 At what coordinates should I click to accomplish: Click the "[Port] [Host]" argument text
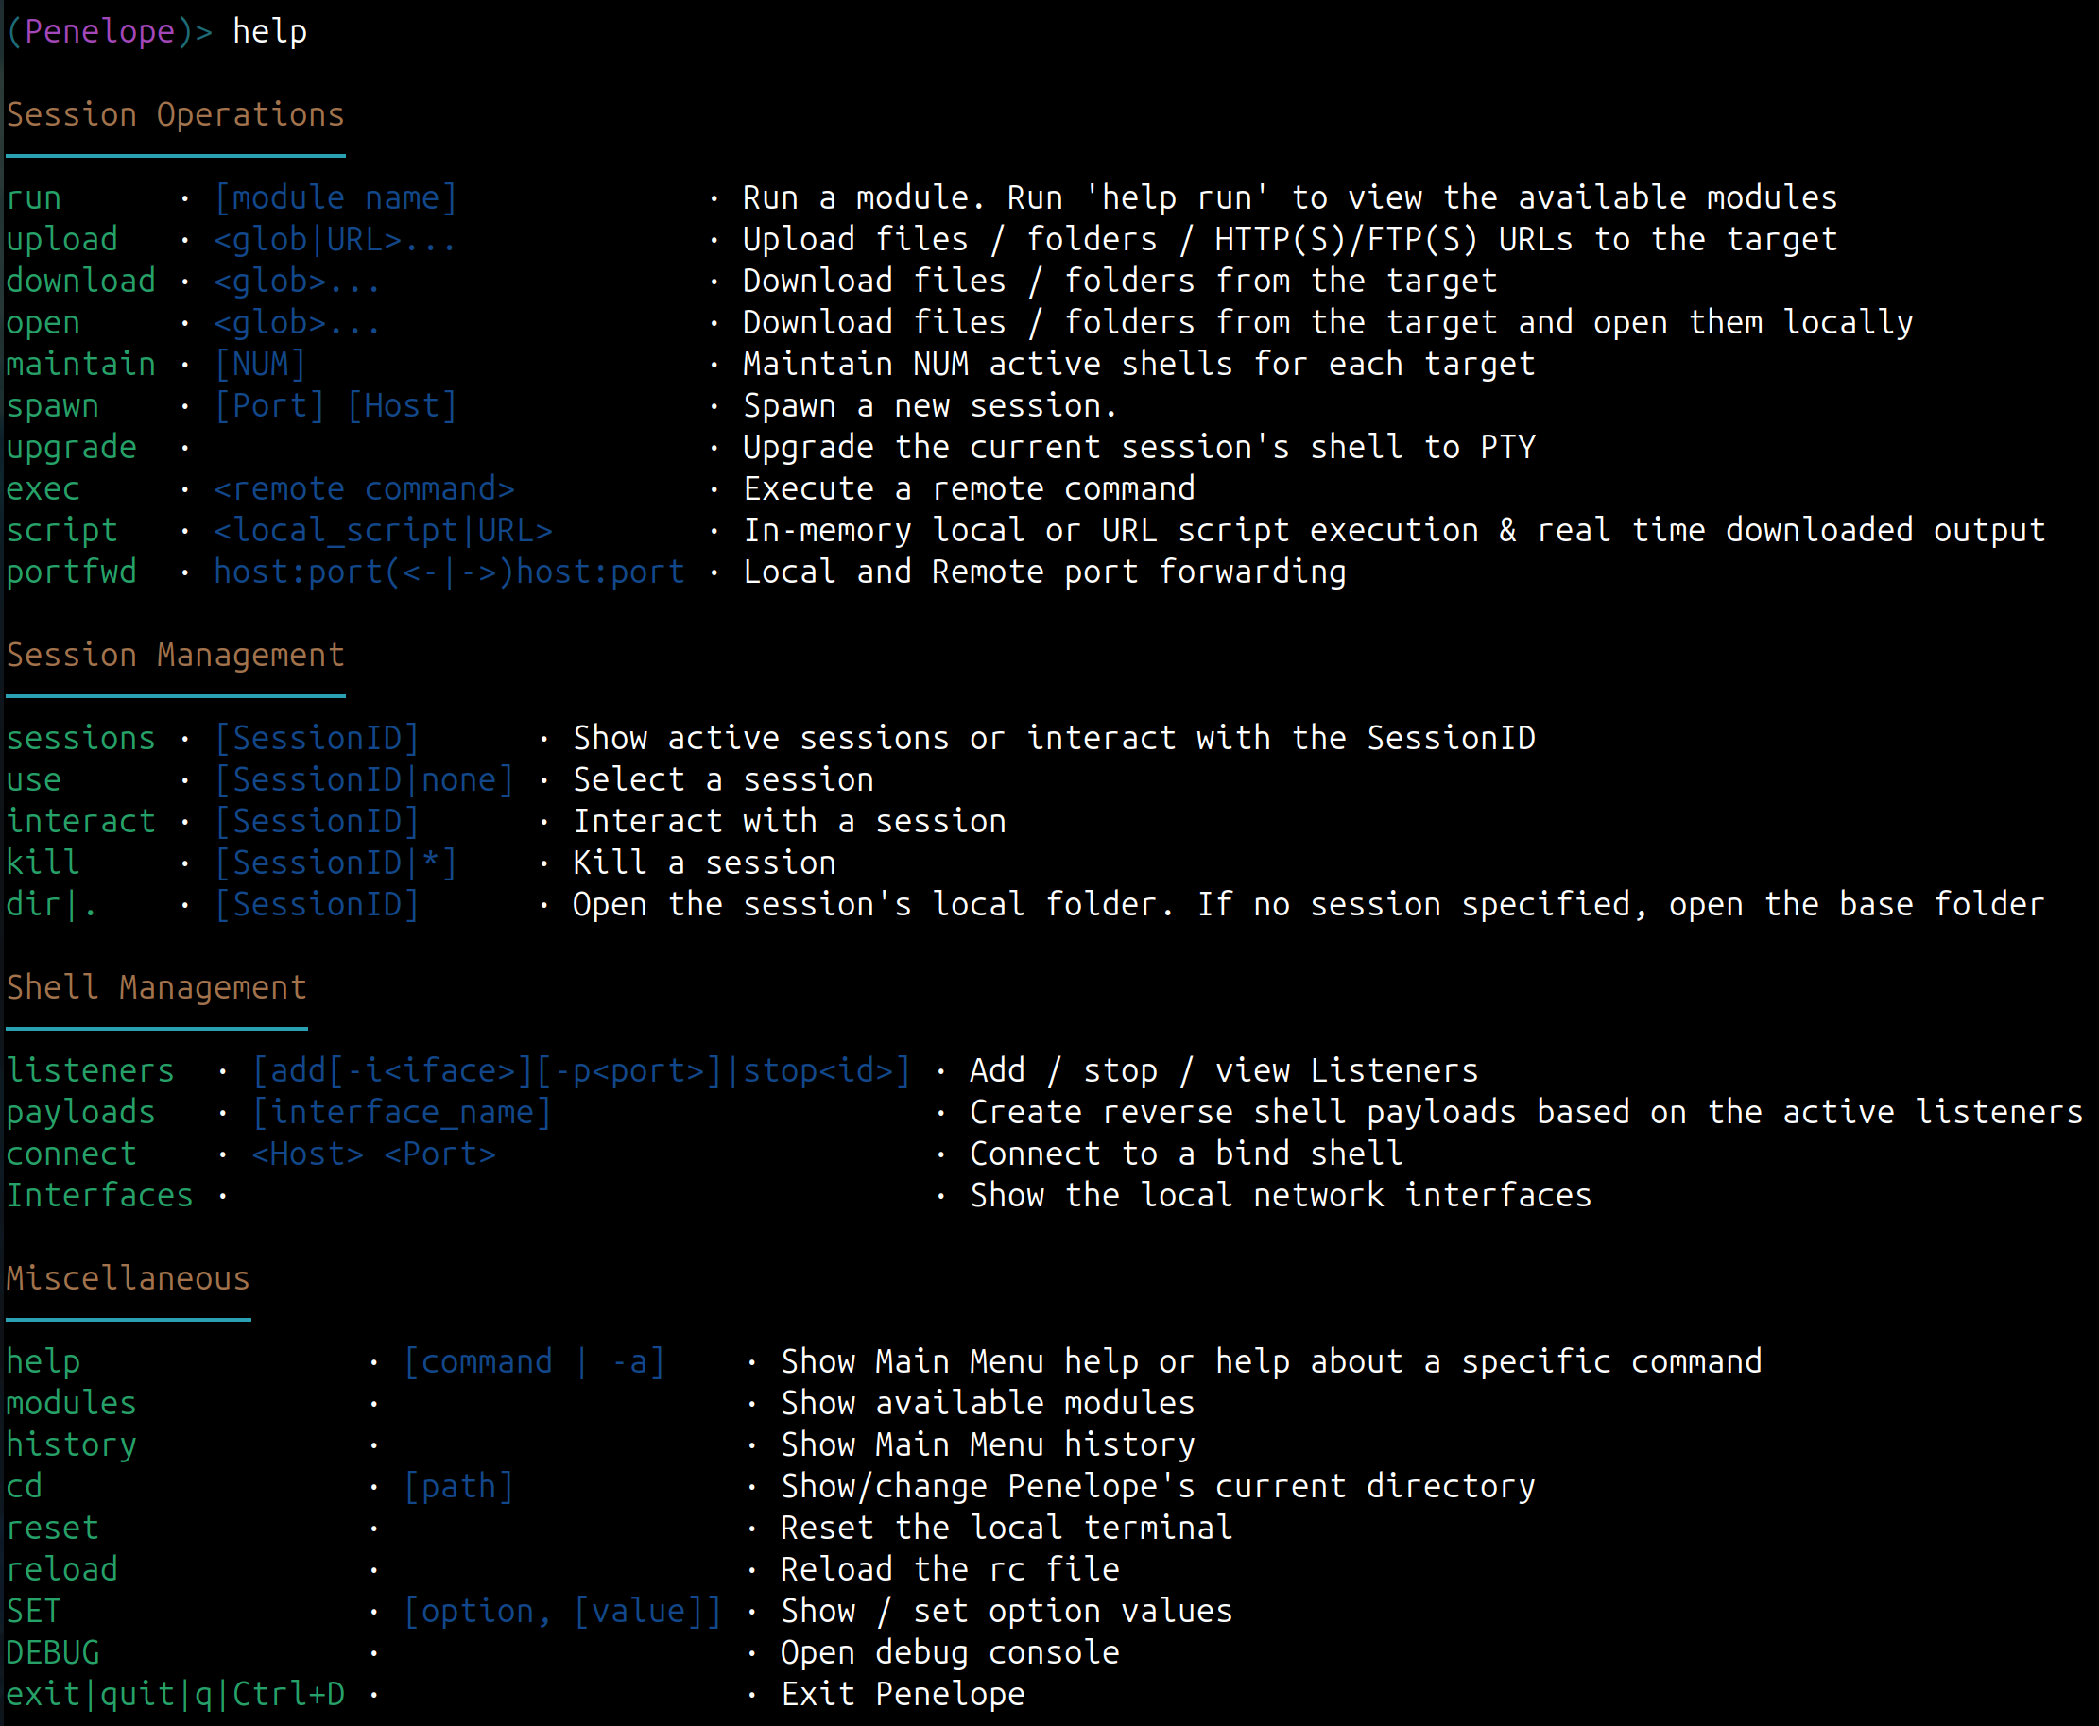(x=336, y=406)
